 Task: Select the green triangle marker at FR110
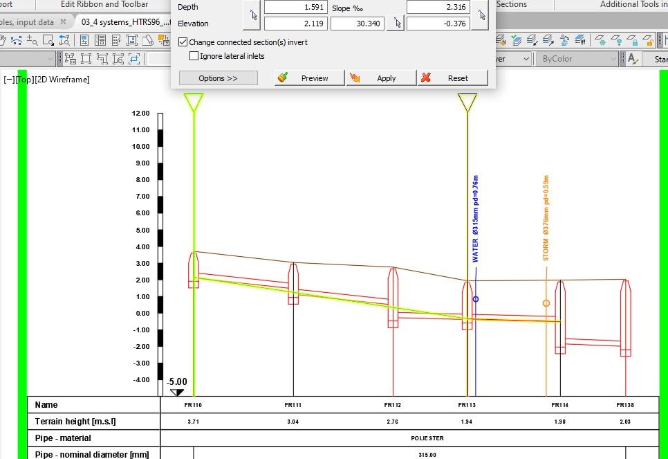pos(194,102)
